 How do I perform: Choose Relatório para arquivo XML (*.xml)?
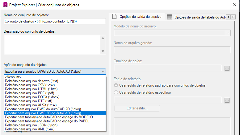tap(55, 129)
